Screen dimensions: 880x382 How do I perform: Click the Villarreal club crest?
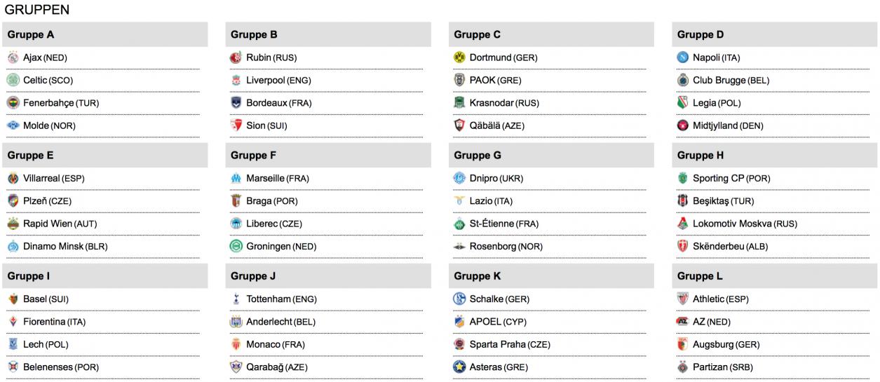point(13,178)
